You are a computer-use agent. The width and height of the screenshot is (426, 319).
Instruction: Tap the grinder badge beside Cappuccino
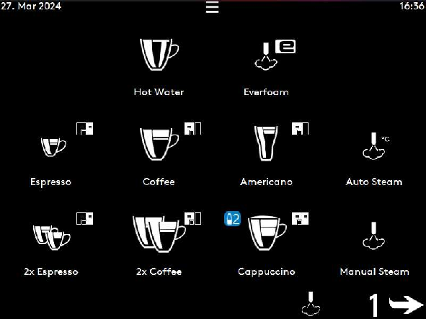pos(300,219)
